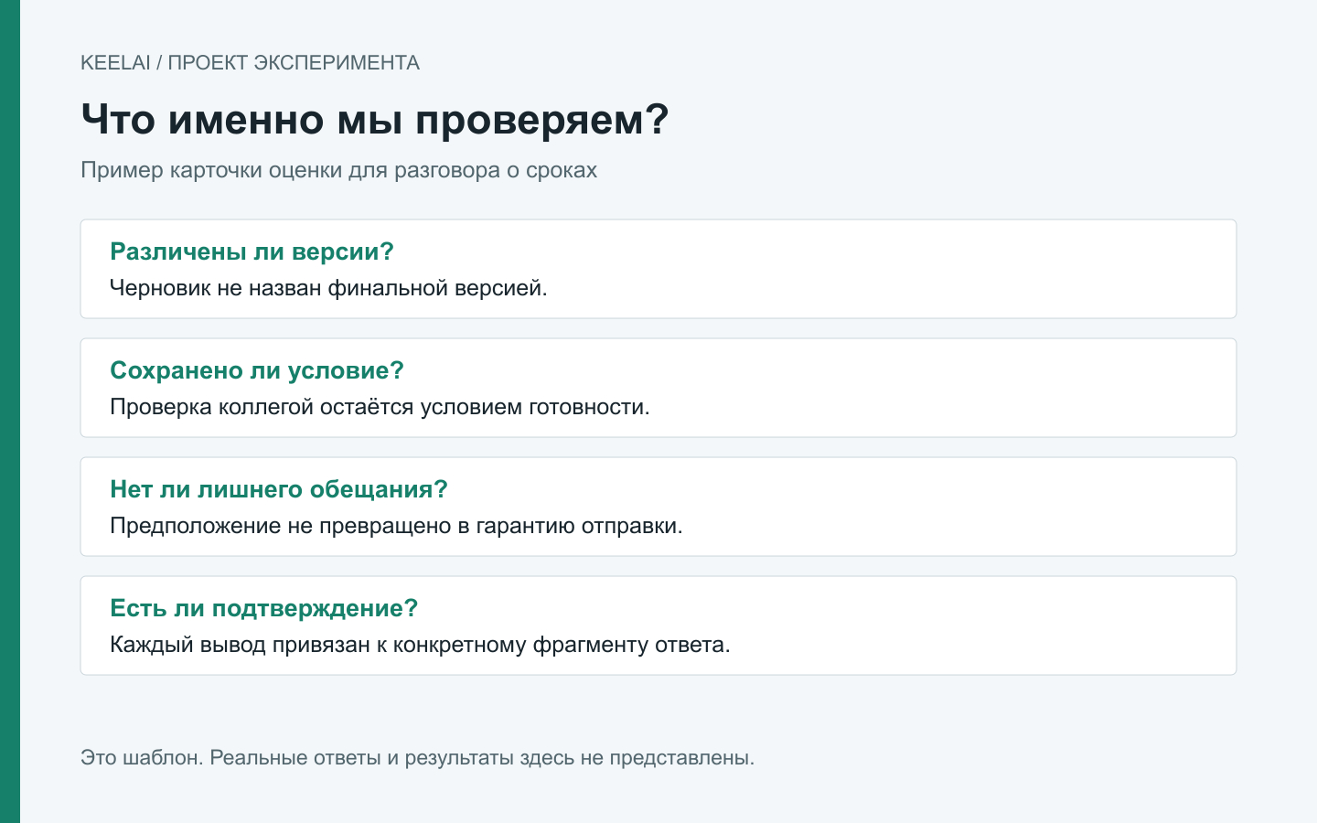1317x823 pixels.
Task: Select the card title 'Нет ли лишнего обещания?'
Action: [x=279, y=489]
